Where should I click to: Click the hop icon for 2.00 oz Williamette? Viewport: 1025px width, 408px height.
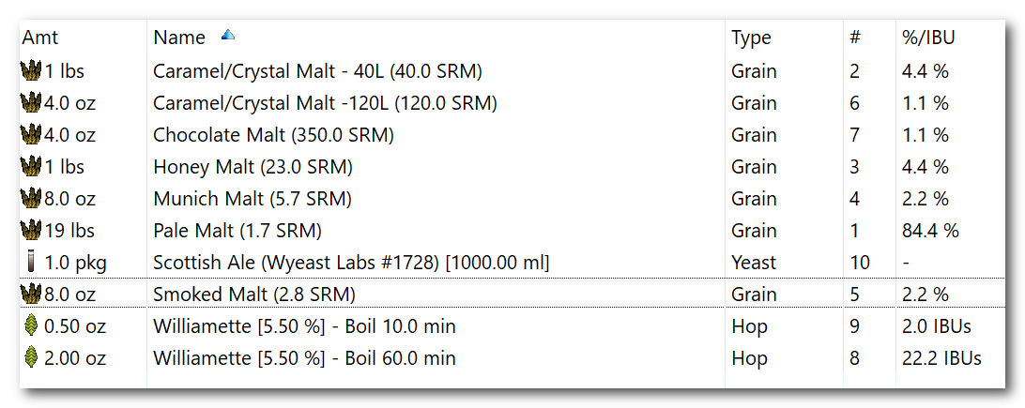point(31,357)
